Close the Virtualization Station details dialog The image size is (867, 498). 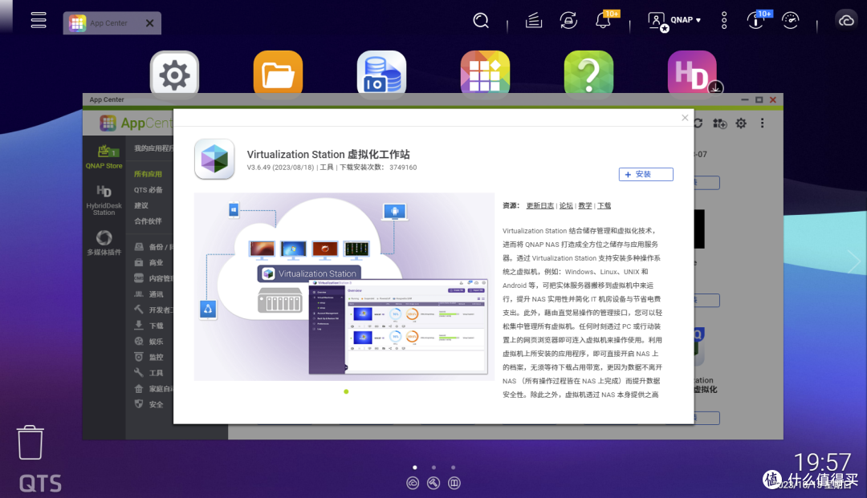point(685,118)
